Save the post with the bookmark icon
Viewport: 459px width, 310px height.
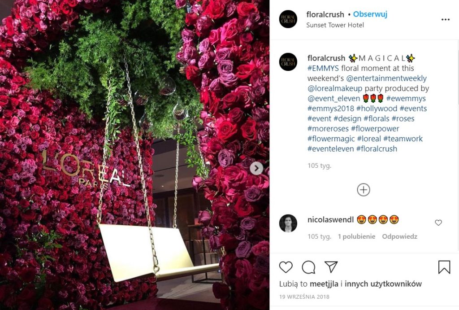(x=444, y=267)
